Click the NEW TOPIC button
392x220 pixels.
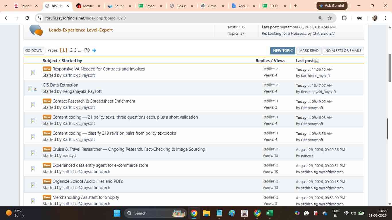pyautogui.click(x=283, y=50)
